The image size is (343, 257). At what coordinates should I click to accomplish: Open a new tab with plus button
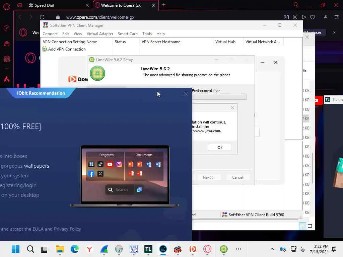163,5
